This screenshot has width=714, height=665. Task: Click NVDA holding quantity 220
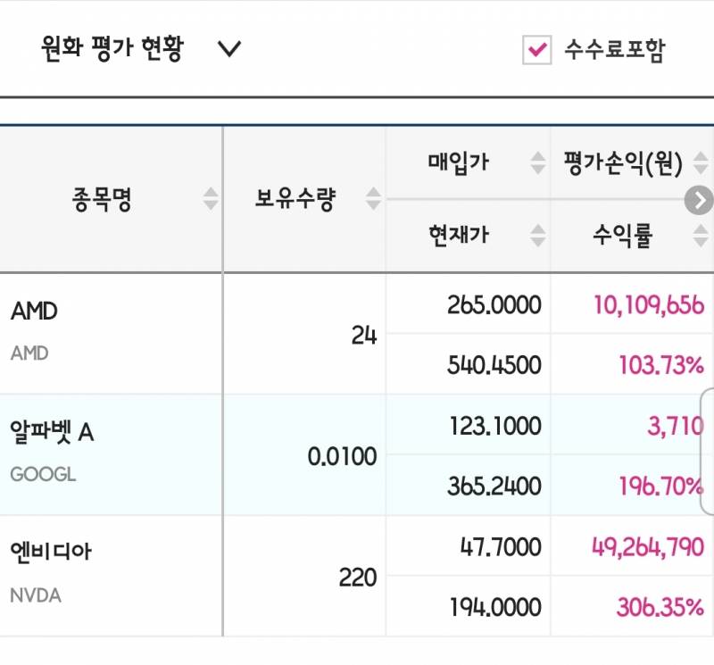pos(358,578)
